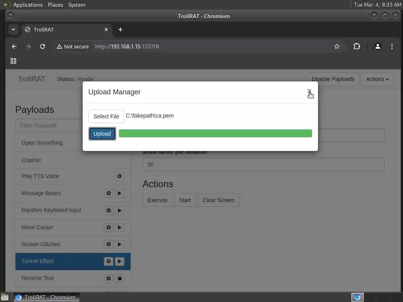Screen dimensions: 403x302
Task: Start the Tunnel Effect play icon
Action: [x=120, y=261]
